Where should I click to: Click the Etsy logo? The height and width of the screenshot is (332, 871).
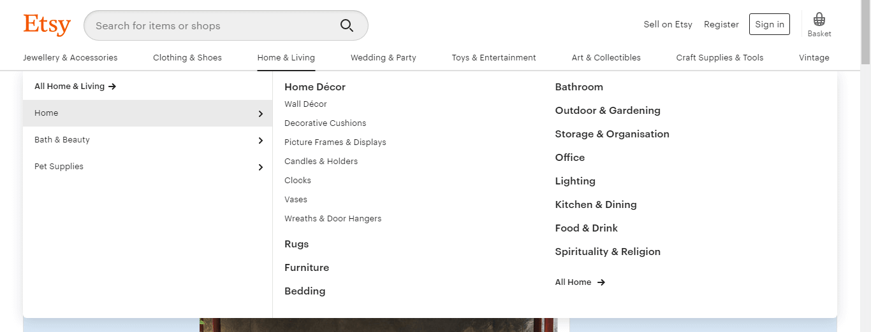pyautogui.click(x=47, y=25)
